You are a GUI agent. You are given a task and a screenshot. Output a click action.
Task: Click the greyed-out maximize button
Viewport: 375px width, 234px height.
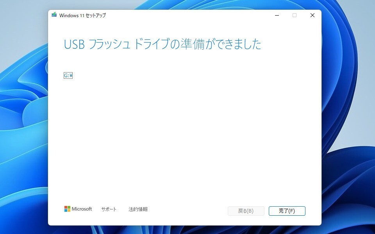(295, 15)
